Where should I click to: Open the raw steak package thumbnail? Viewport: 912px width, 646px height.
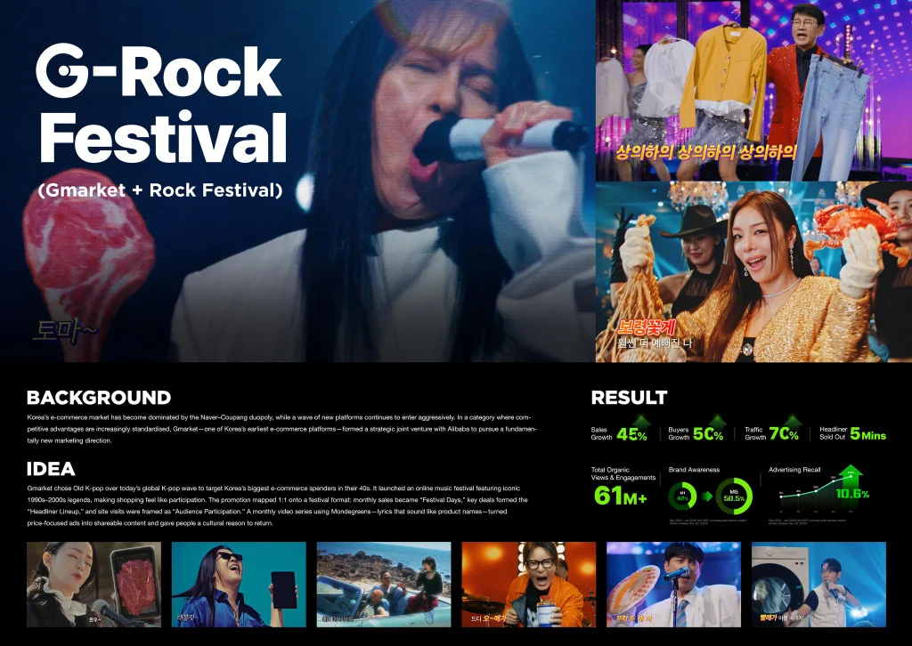click(94, 585)
